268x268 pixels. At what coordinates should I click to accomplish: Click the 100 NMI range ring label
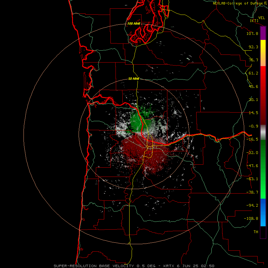point(134,24)
